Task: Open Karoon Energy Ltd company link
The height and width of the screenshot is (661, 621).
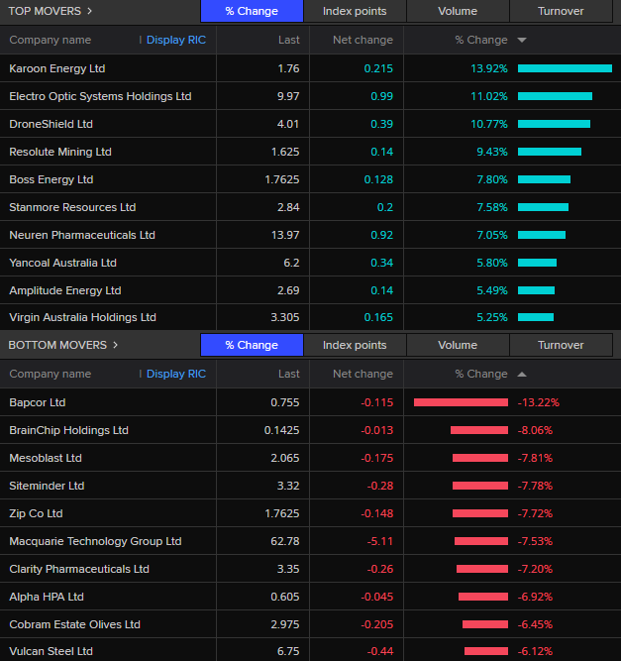Action: pos(56,68)
